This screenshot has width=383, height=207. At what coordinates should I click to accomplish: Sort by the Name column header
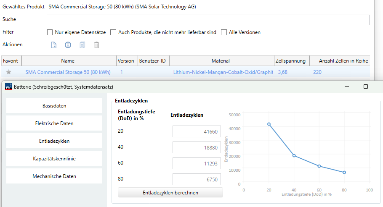point(67,61)
